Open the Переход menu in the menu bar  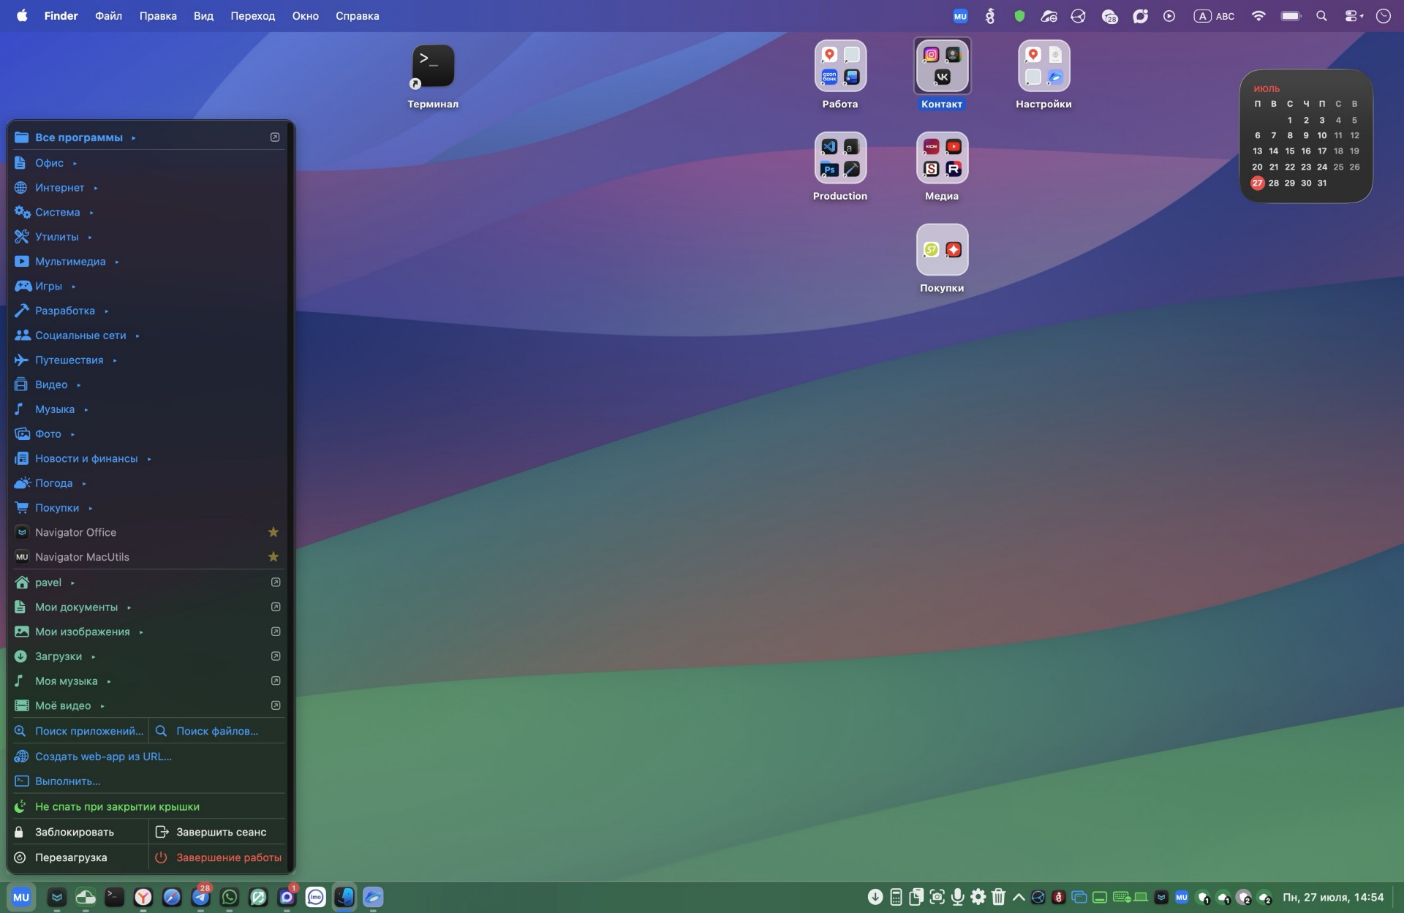[253, 16]
